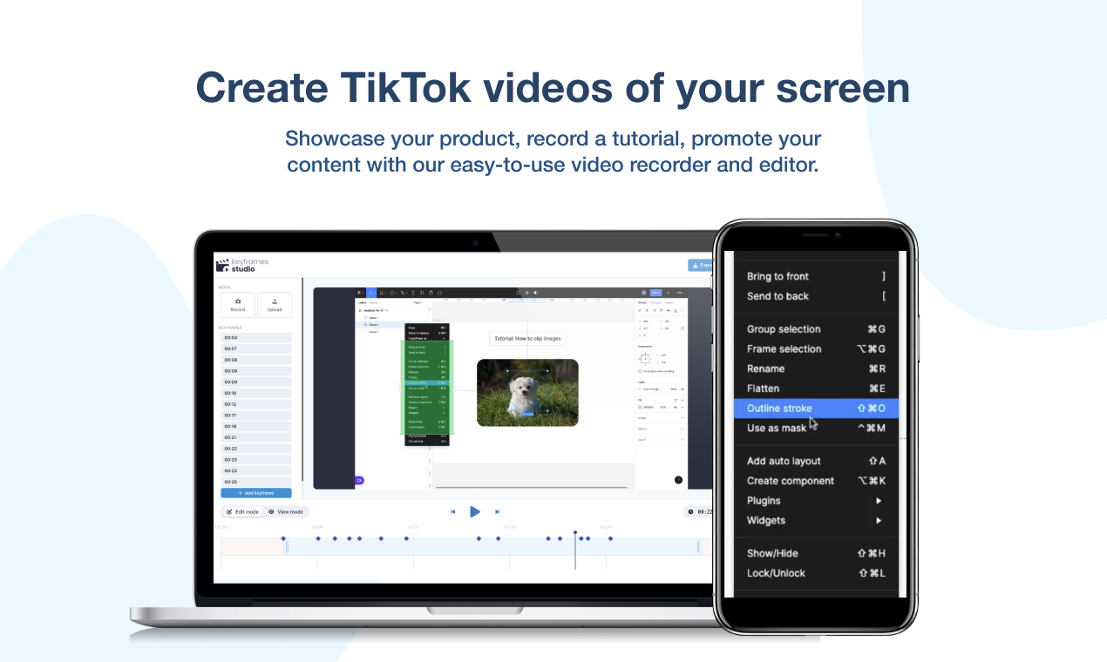Select the 00:25 keyframe in the list

[x=255, y=482]
